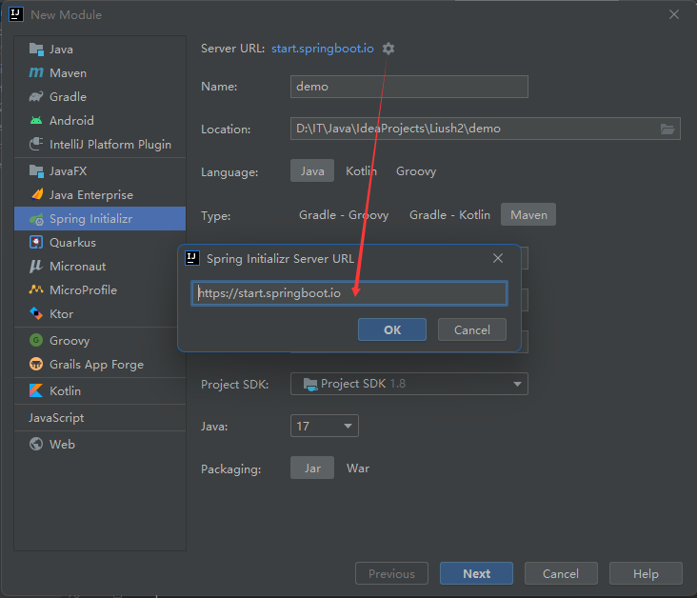Close the New Module window
697x598 pixels.
[674, 14]
